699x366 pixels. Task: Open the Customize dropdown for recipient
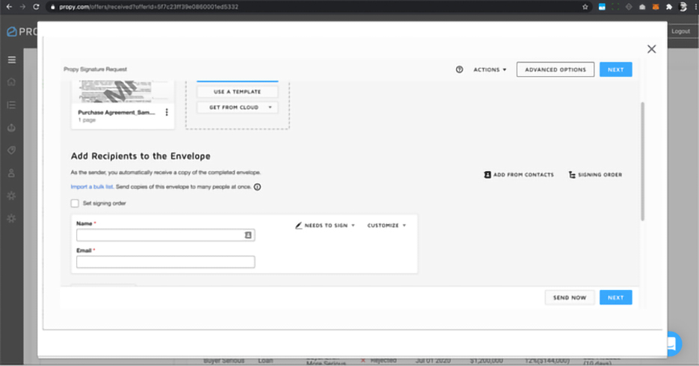(387, 225)
